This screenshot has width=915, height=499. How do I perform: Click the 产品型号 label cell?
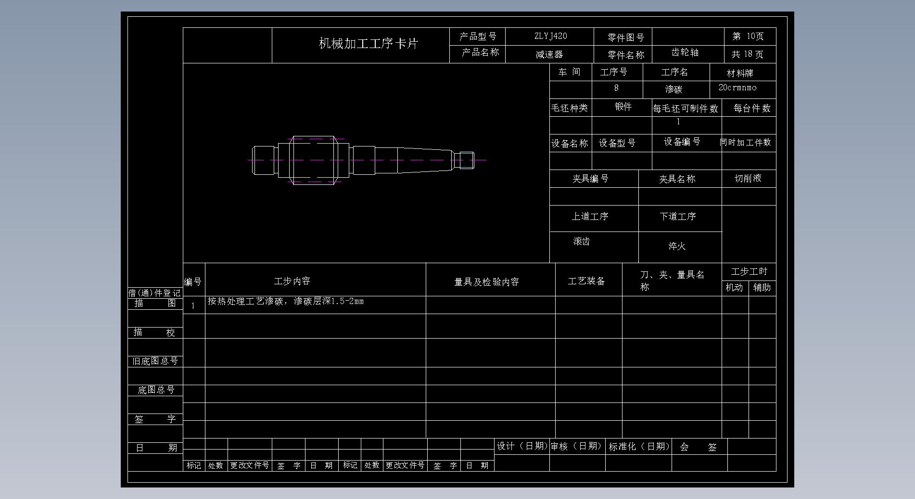pos(478,37)
